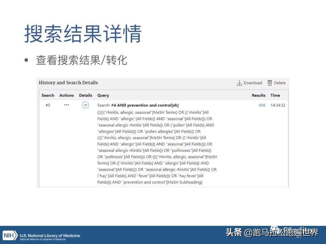Open the Actions ellipsis menu for search #5
Screen dimensions: 326x244
(66, 105)
